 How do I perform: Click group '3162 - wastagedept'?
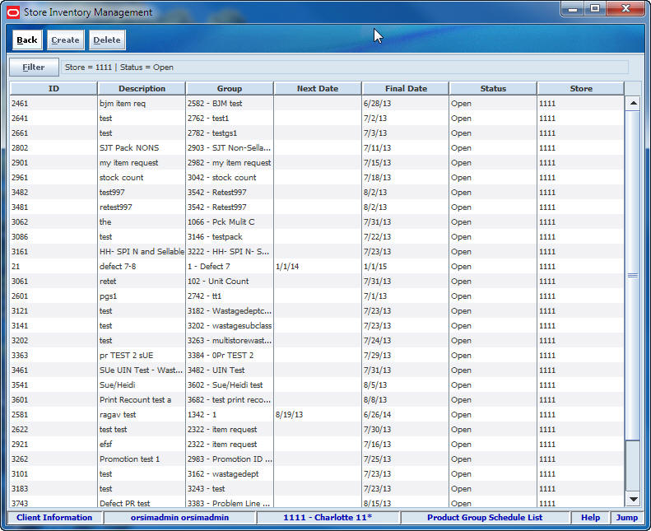[x=223, y=474]
